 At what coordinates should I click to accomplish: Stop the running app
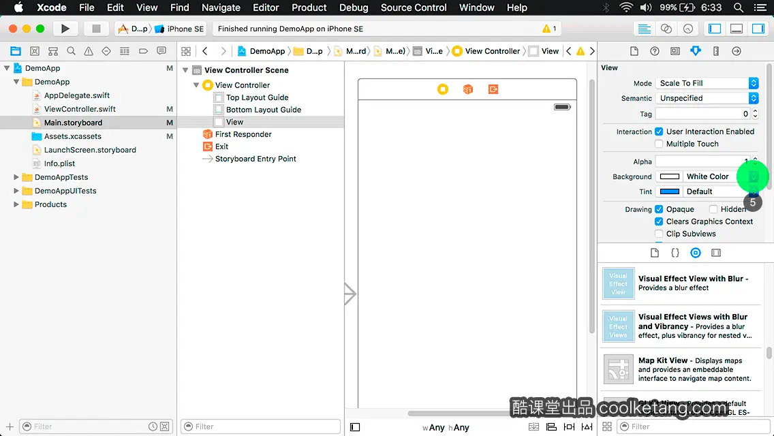96,29
